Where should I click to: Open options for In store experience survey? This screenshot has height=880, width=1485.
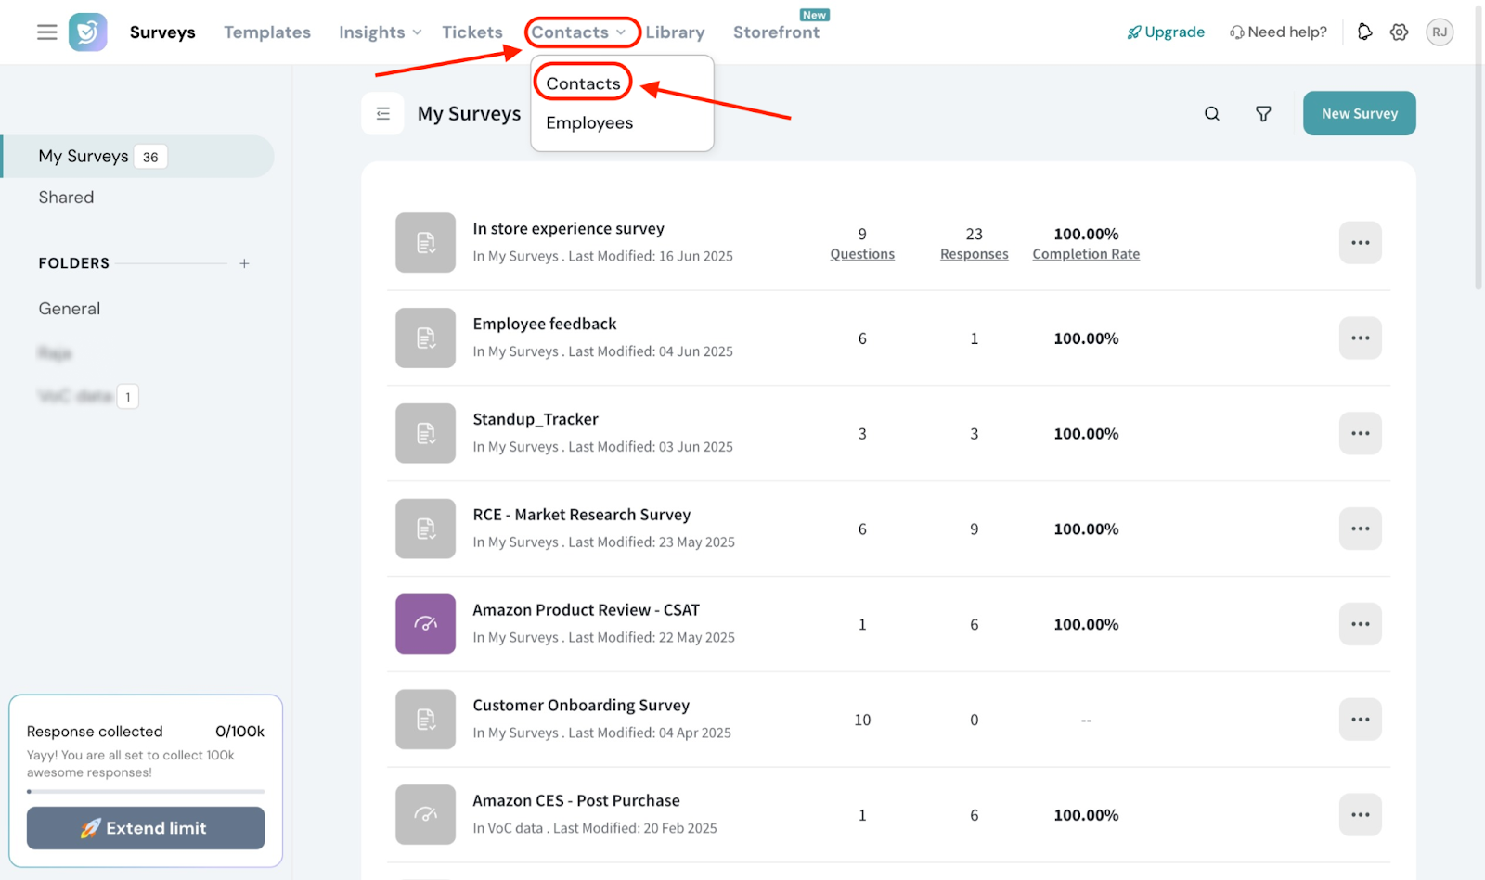(x=1360, y=243)
